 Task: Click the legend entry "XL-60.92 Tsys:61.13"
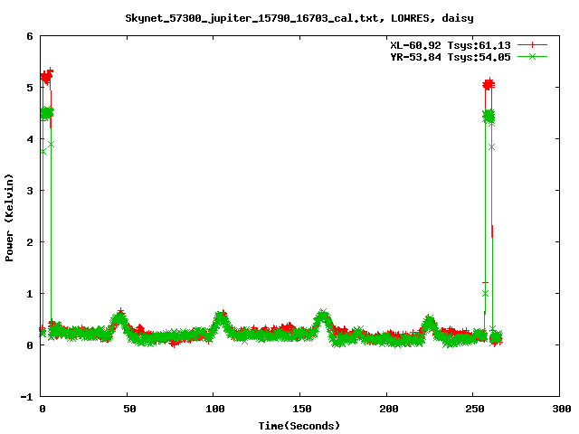(x=451, y=45)
